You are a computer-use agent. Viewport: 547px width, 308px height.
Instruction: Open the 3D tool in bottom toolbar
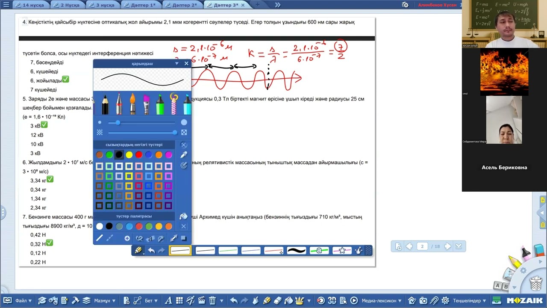332,301
